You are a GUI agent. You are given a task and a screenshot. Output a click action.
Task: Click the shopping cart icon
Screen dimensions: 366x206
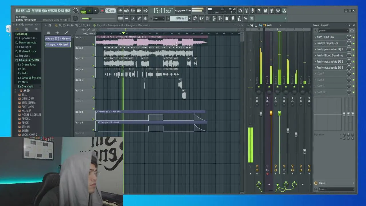[x=252, y=18]
